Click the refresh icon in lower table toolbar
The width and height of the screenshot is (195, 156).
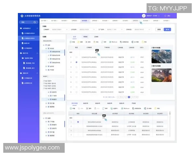(x=103, y=109)
